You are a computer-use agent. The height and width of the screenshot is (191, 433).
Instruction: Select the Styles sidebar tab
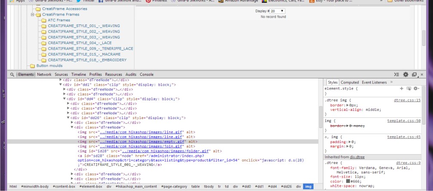tap(333, 82)
